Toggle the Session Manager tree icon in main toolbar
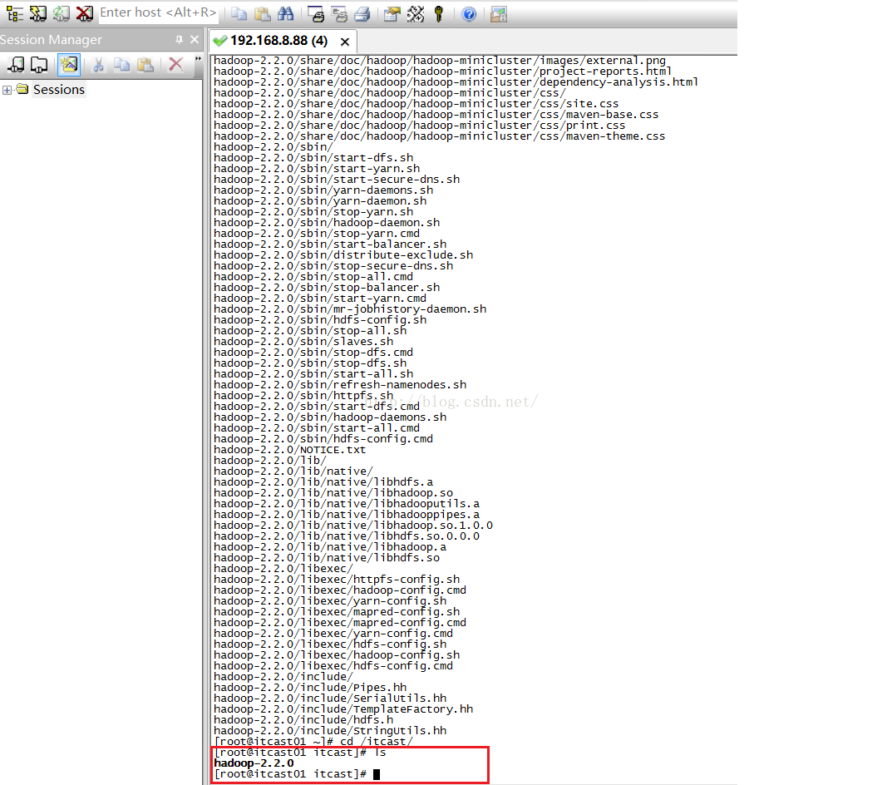The image size is (887, 785). tap(15, 13)
